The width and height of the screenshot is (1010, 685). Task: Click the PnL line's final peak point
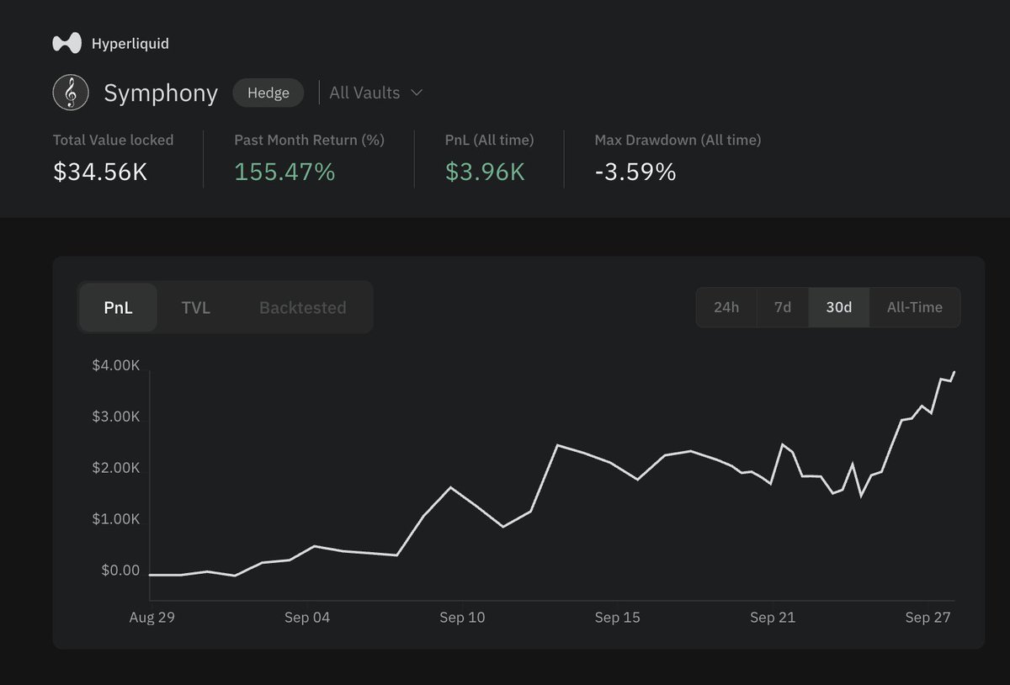pos(954,372)
